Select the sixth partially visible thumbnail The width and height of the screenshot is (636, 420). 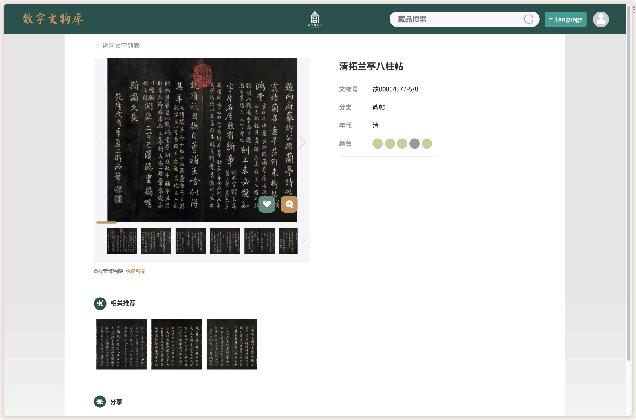coord(288,241)
